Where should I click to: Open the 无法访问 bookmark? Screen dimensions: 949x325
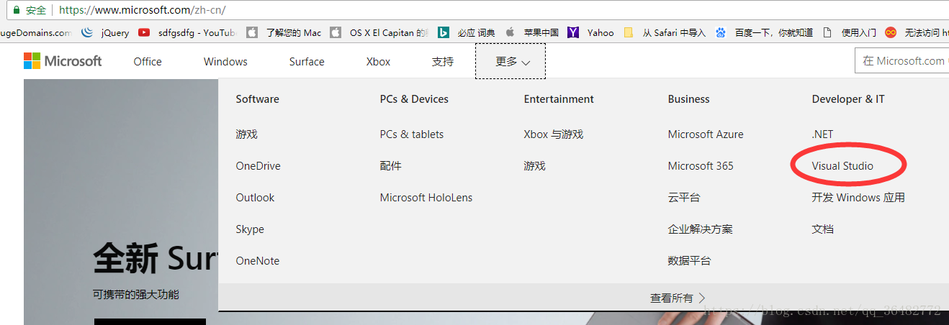pyautogui.click(x=917, y=32)
